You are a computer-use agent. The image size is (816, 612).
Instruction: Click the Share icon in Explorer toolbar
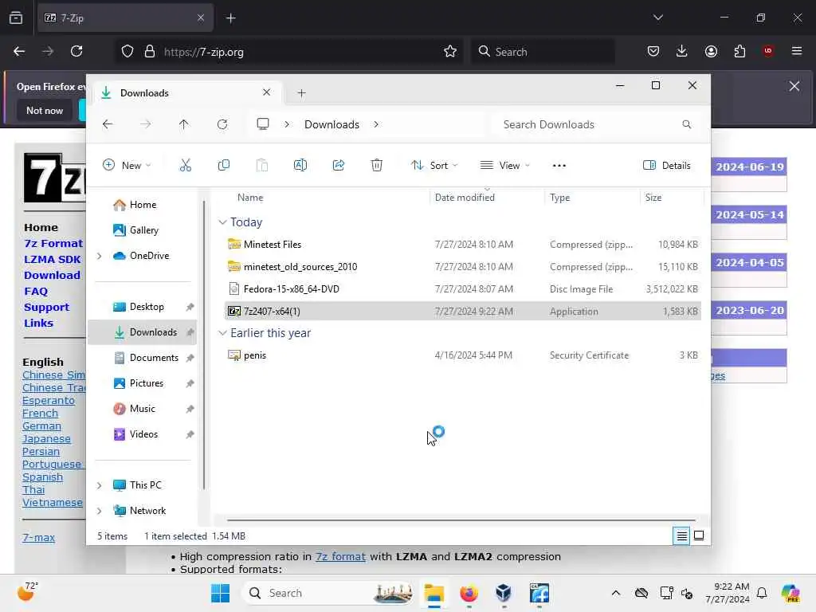[338, 166]
